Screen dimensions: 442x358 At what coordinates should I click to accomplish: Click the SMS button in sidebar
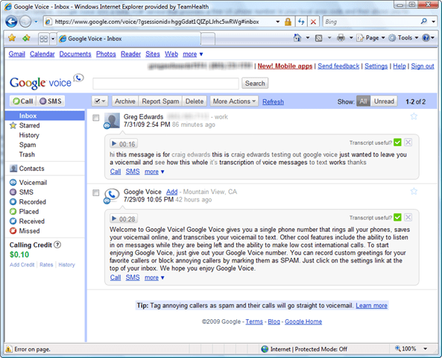(51, 101)
